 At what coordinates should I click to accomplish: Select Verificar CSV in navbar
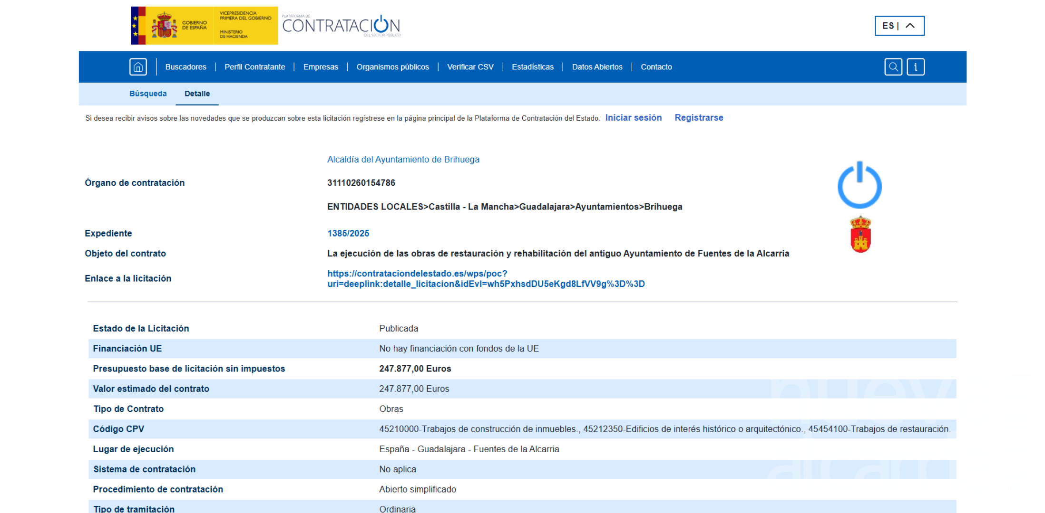[470, 67]
